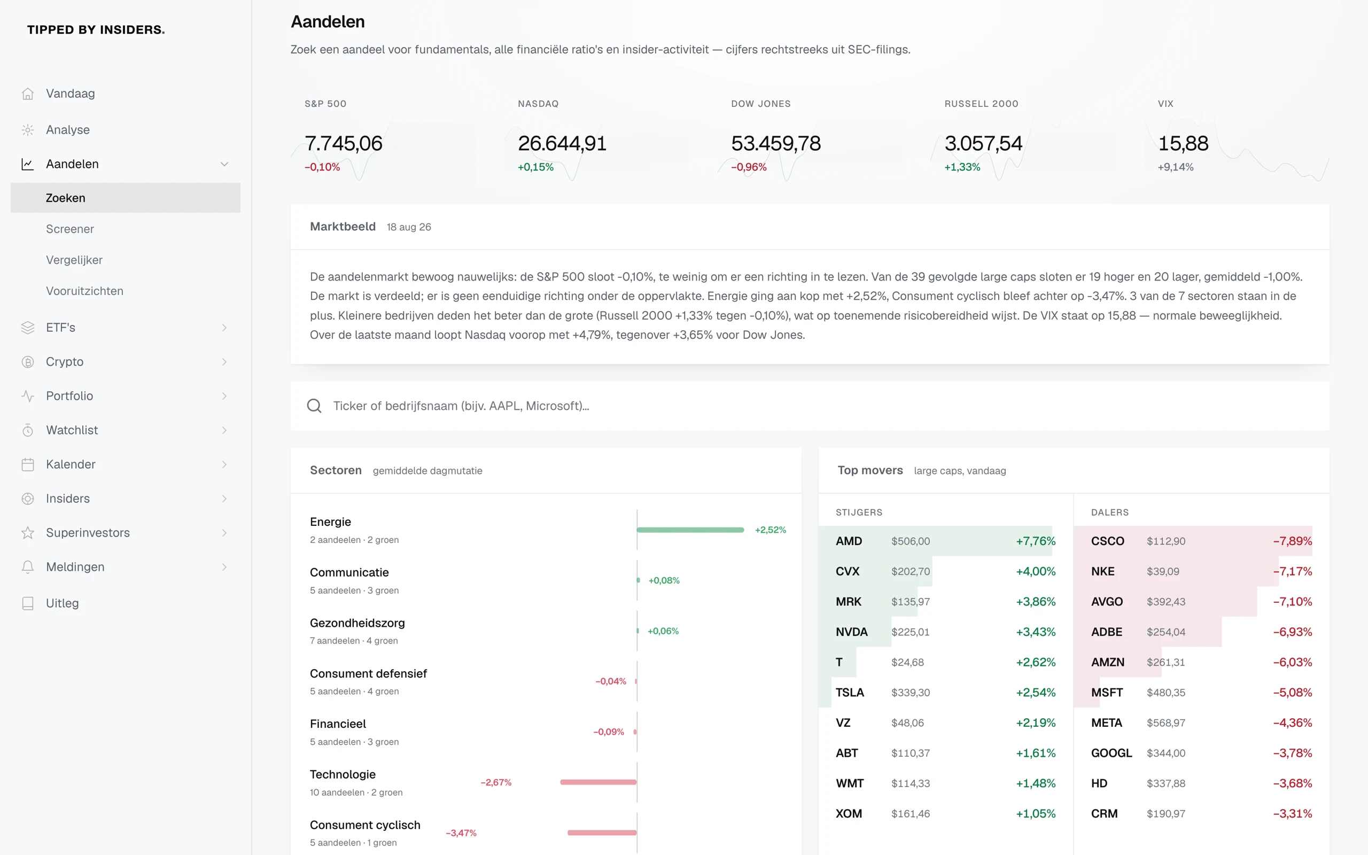Click the search magnifier icon
The width and height of the screenshot is (1368, 855).
(314, 406)
